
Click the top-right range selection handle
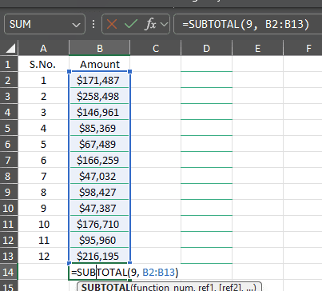pyautogui.click(x=130, y=71)
